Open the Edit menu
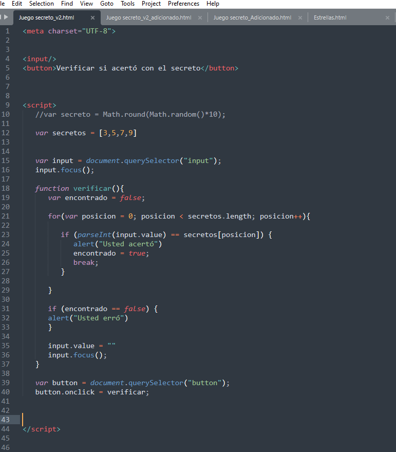396x452 pixels. (x=17, y=4)
